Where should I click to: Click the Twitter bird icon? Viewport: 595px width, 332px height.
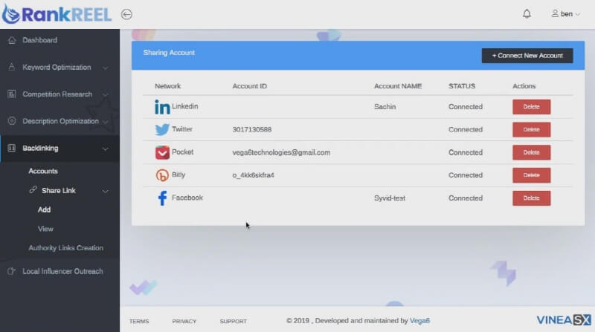pyautogui.click(x=162, y=130)
